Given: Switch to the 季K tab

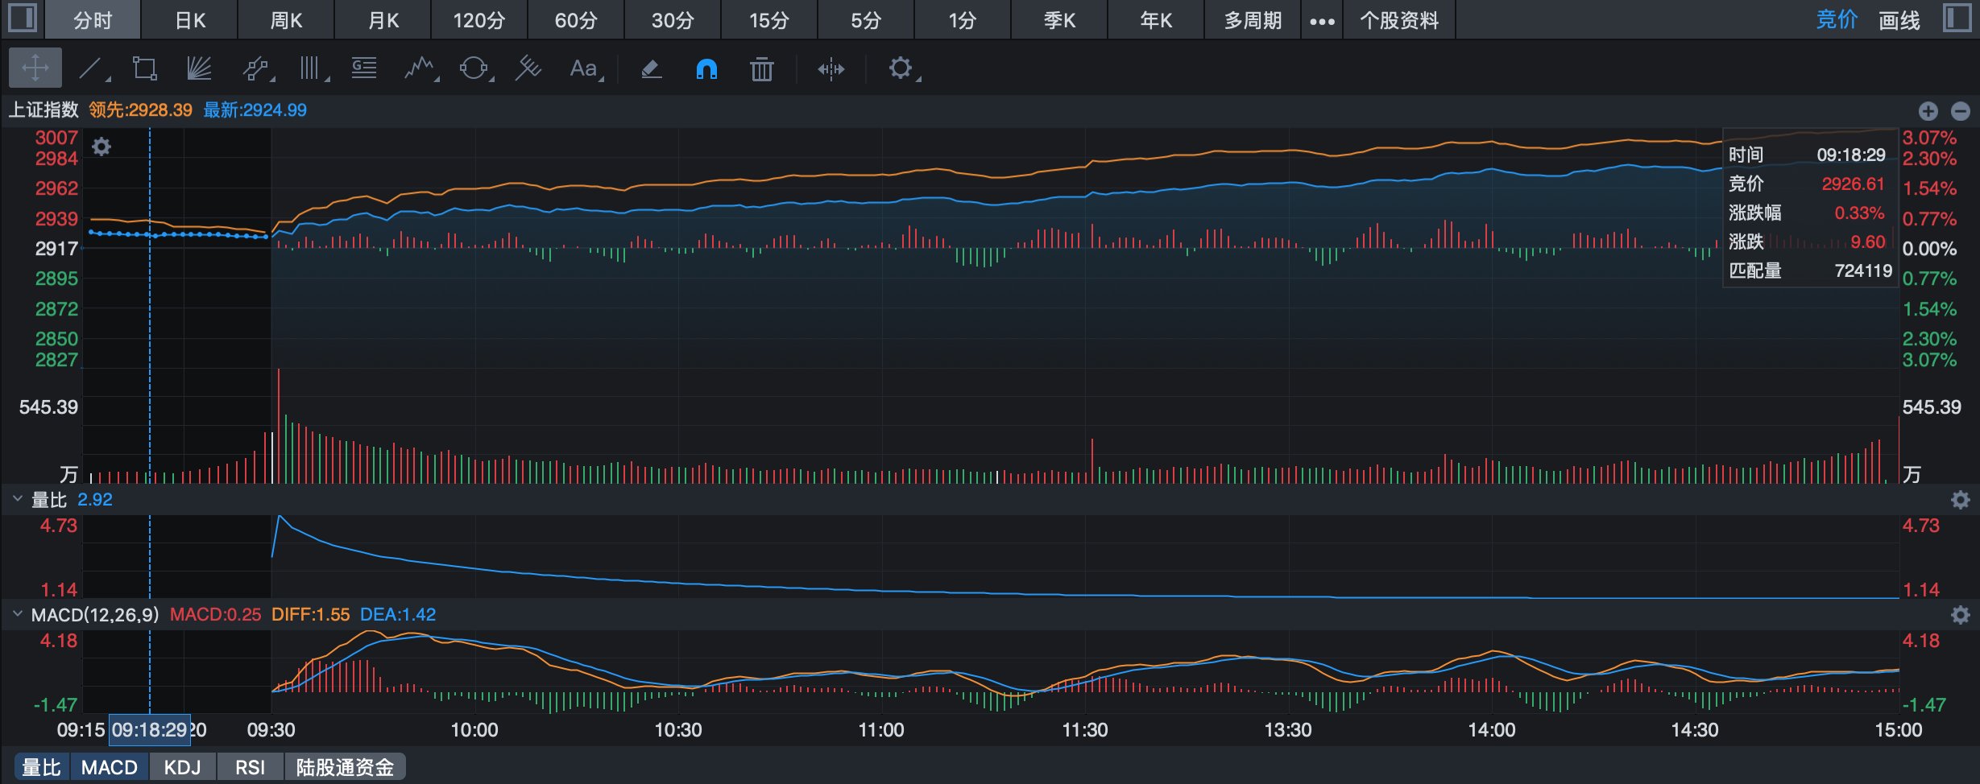Looking at the screenshot, I should click(x=1059, y=20).
